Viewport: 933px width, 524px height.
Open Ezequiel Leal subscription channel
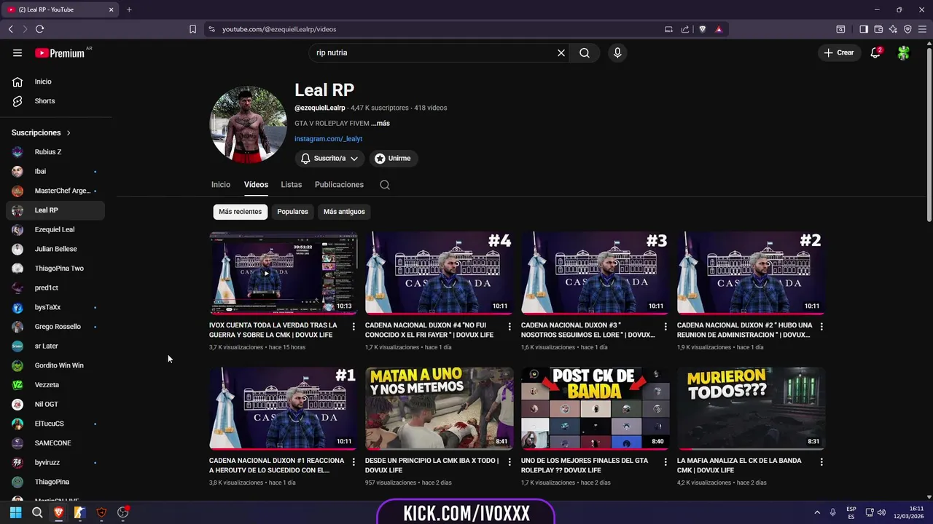(x=55, y=229)
